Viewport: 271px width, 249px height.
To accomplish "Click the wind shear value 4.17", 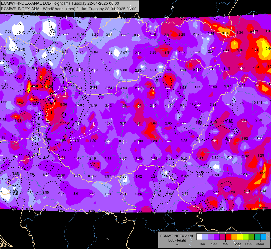I will tap(123, 159).
